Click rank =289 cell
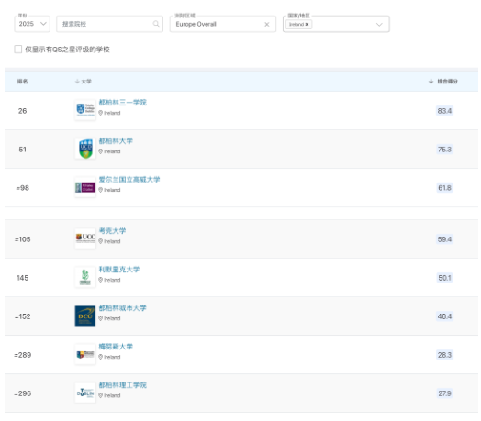 [22, 355]
